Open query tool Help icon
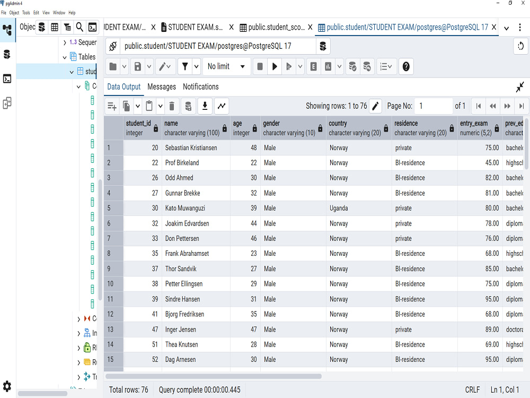 (x=406, y=67)
